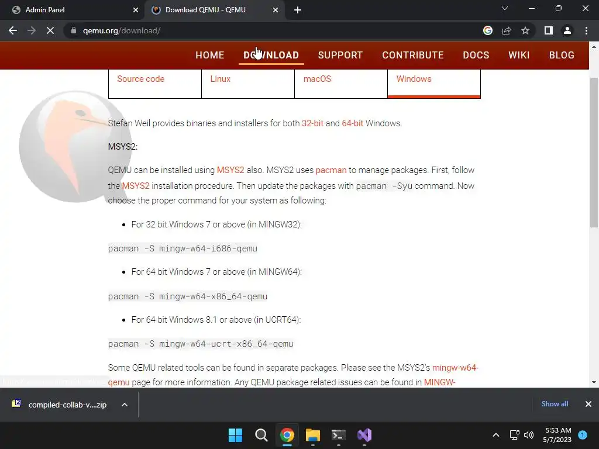Click the address bar URL
599x449 pixels.
click(122, 30)
